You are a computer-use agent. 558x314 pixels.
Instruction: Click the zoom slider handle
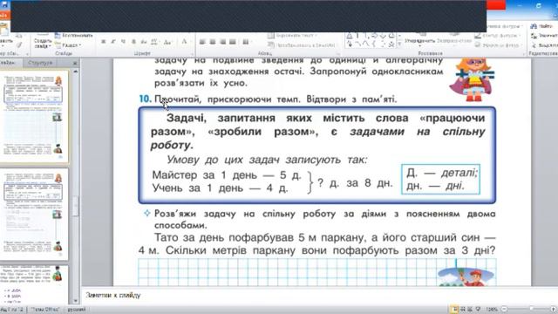pos(531,309)
